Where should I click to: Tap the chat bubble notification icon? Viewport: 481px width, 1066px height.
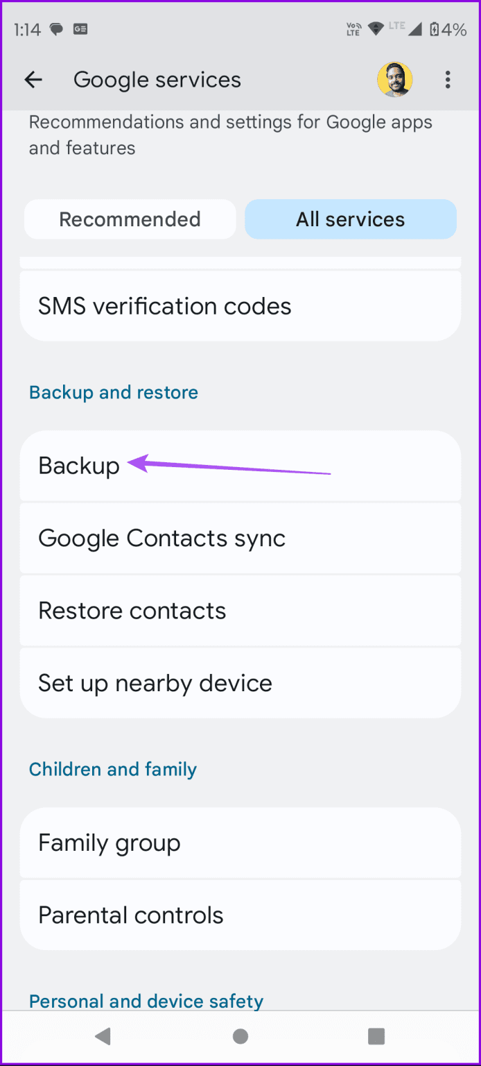(55, 29)
